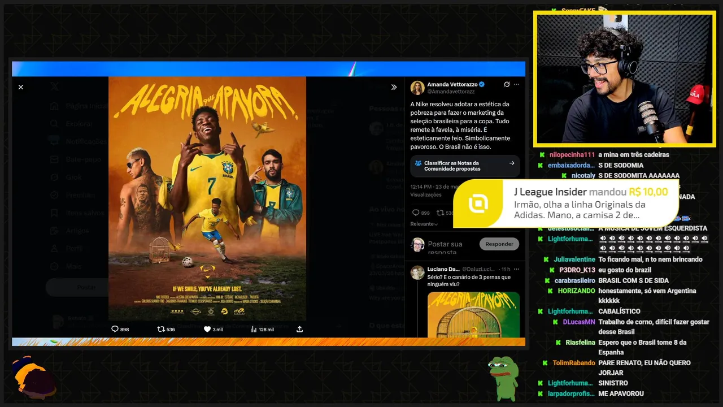The height and width of the screenshot is (407, 723).
Task: Click chat username nicotaly
Action: [x=583, y=176]
